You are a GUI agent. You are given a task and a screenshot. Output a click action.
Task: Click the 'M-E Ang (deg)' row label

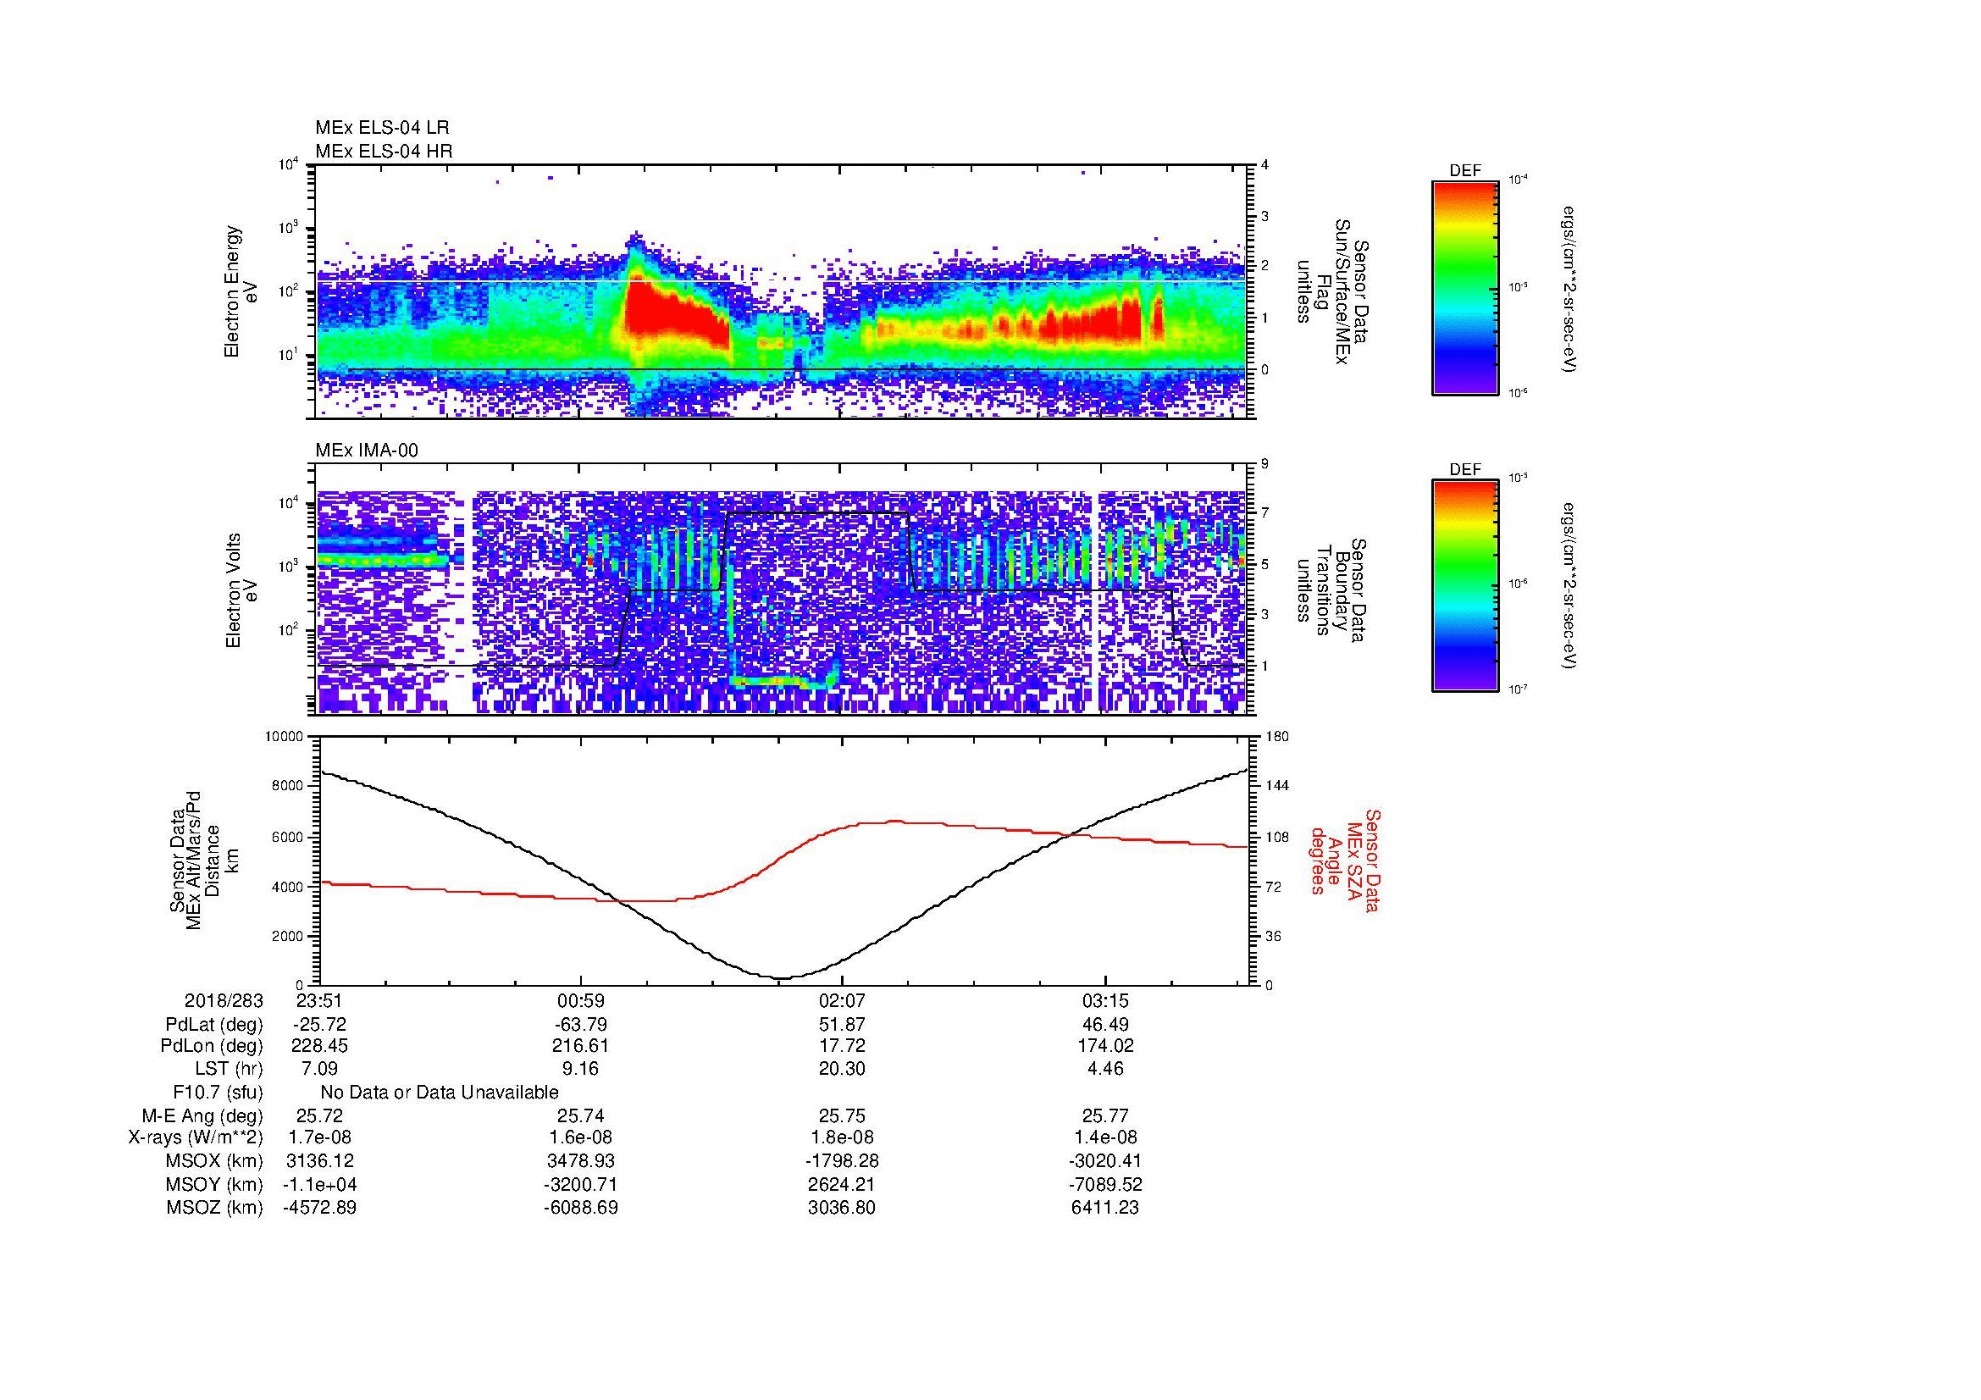[202, 1116]
